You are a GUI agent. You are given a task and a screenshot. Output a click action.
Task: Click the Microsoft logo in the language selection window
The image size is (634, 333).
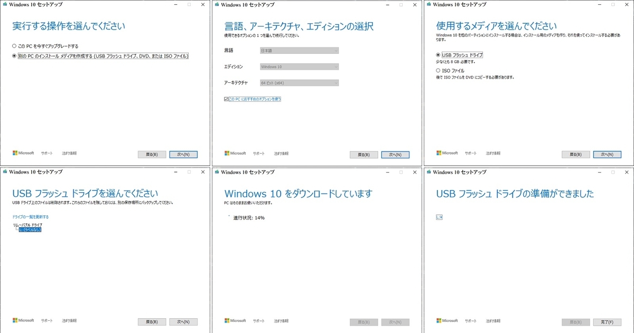click(235, 153)
